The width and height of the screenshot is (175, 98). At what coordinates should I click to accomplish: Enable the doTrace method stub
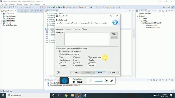(89, 65)
